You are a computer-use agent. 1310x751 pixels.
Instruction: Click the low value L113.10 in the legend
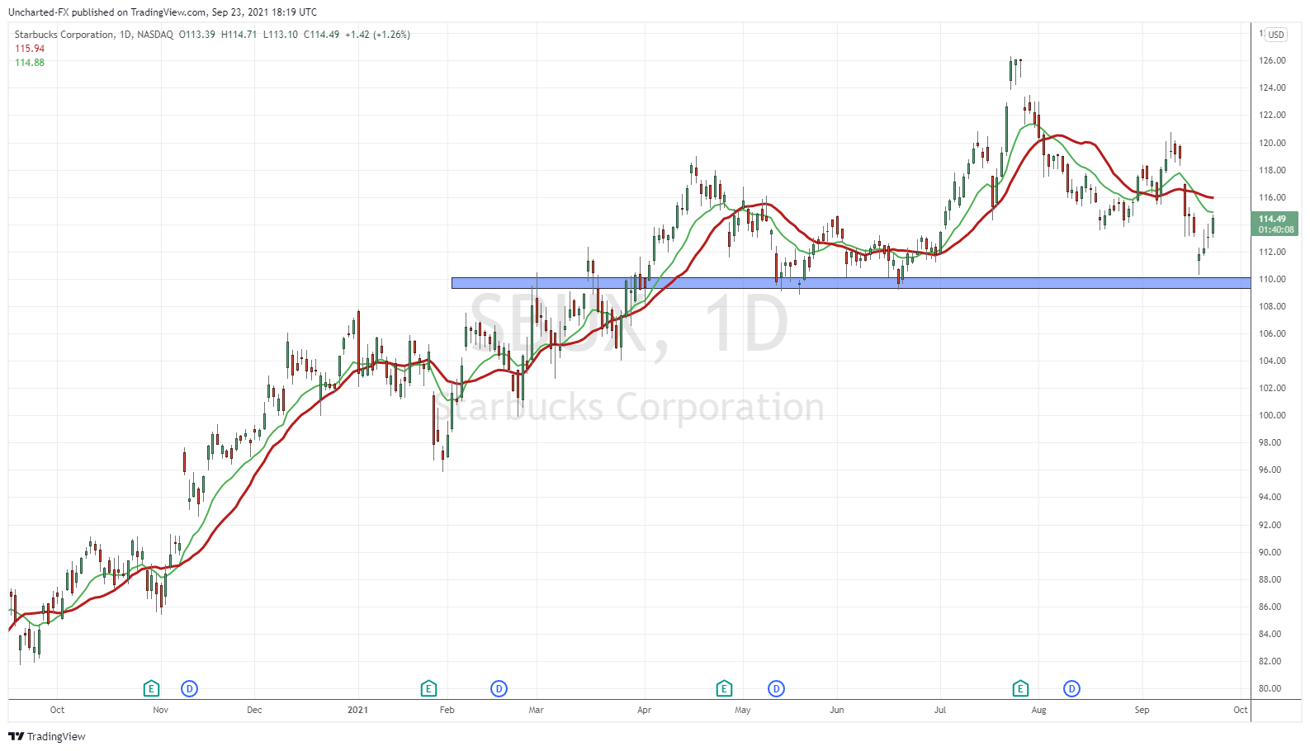click(x=281, y=35)
